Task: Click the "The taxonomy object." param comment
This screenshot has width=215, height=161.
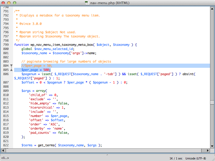Action: pos(82,36)
